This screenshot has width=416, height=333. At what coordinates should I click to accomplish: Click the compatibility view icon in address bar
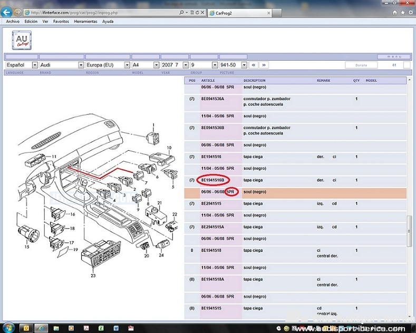click(x=192, y=13)
